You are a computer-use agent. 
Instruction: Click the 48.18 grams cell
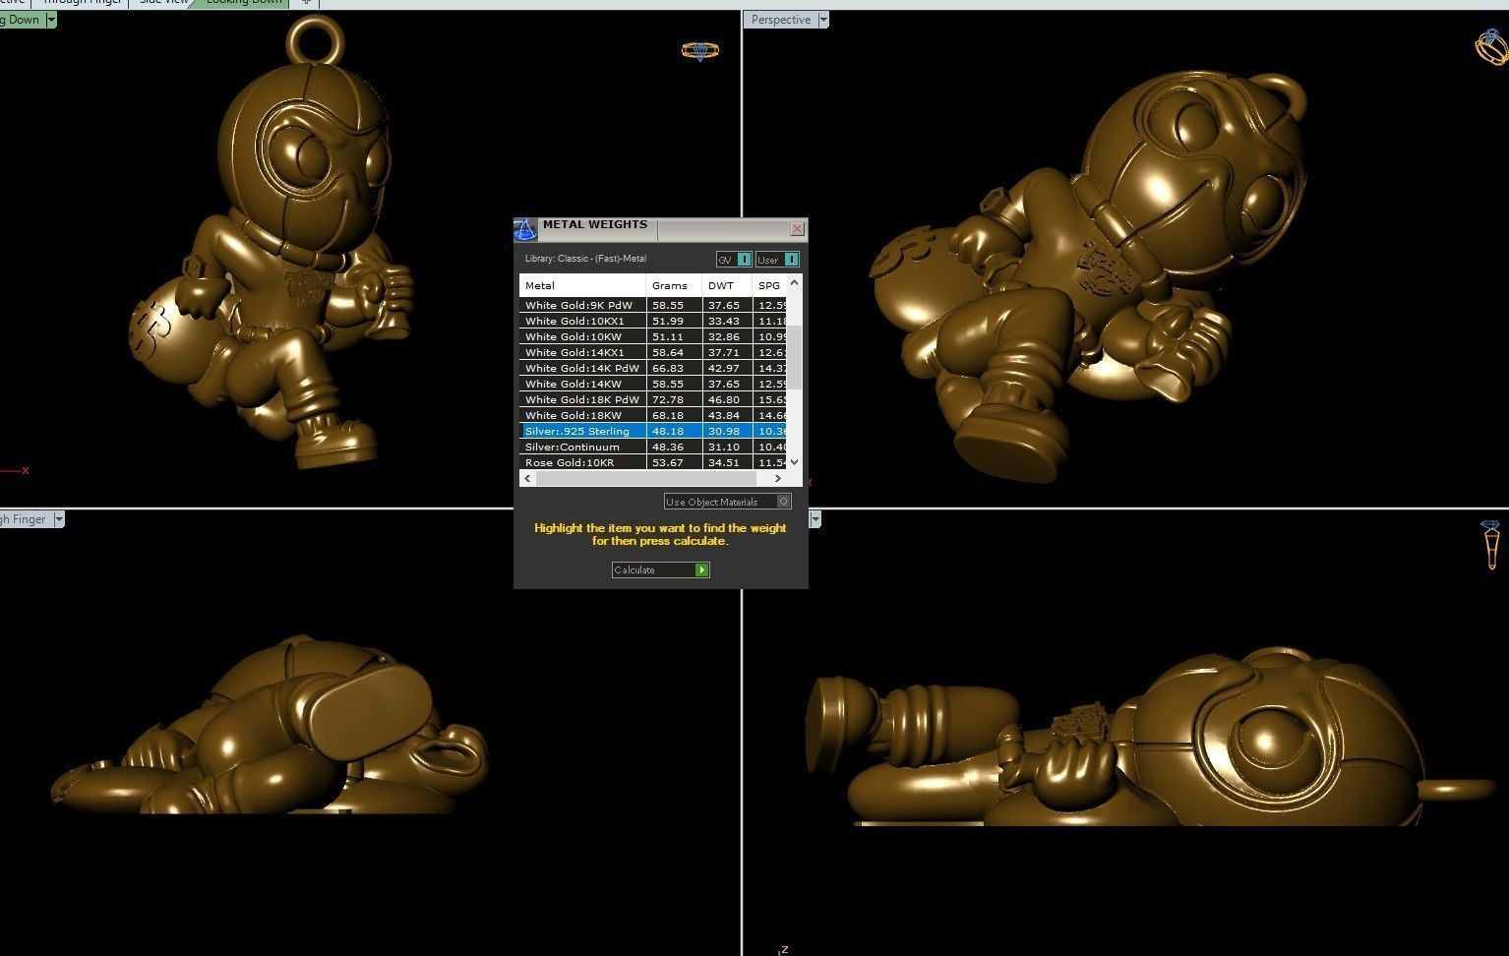pos(674,431)
